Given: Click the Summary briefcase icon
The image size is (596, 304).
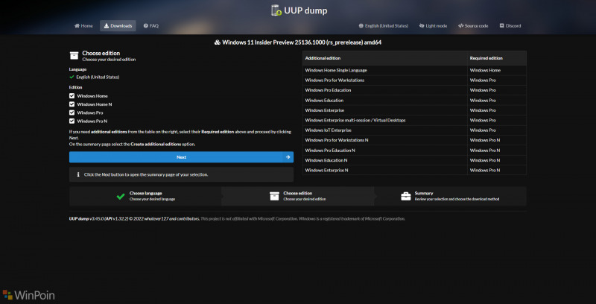Looking at the screenshot, I should tap(406, 196).
